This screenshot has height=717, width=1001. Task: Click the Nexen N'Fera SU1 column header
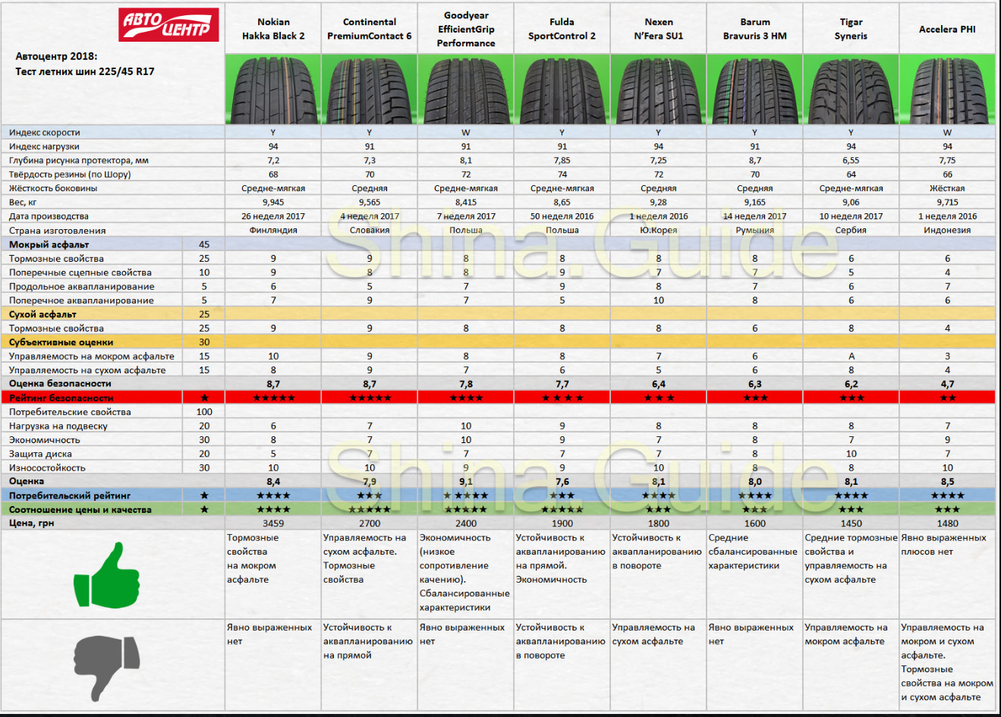click(659, 29)
